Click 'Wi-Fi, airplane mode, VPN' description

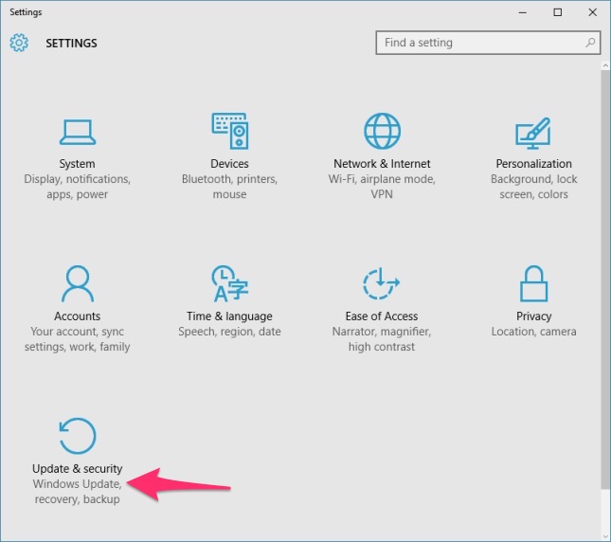pos(382,187)
